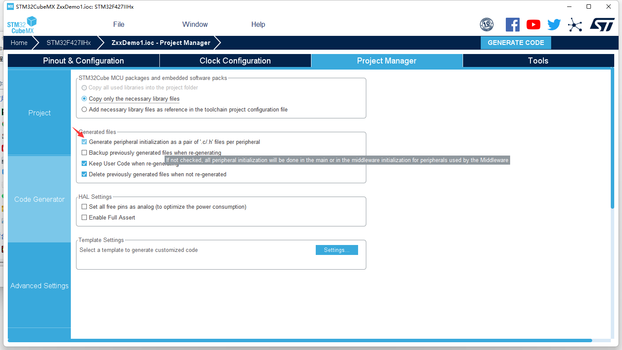Click the STM32CubeMX logo
The width and height of the screenshot is (622, 350).
[22, 25]
